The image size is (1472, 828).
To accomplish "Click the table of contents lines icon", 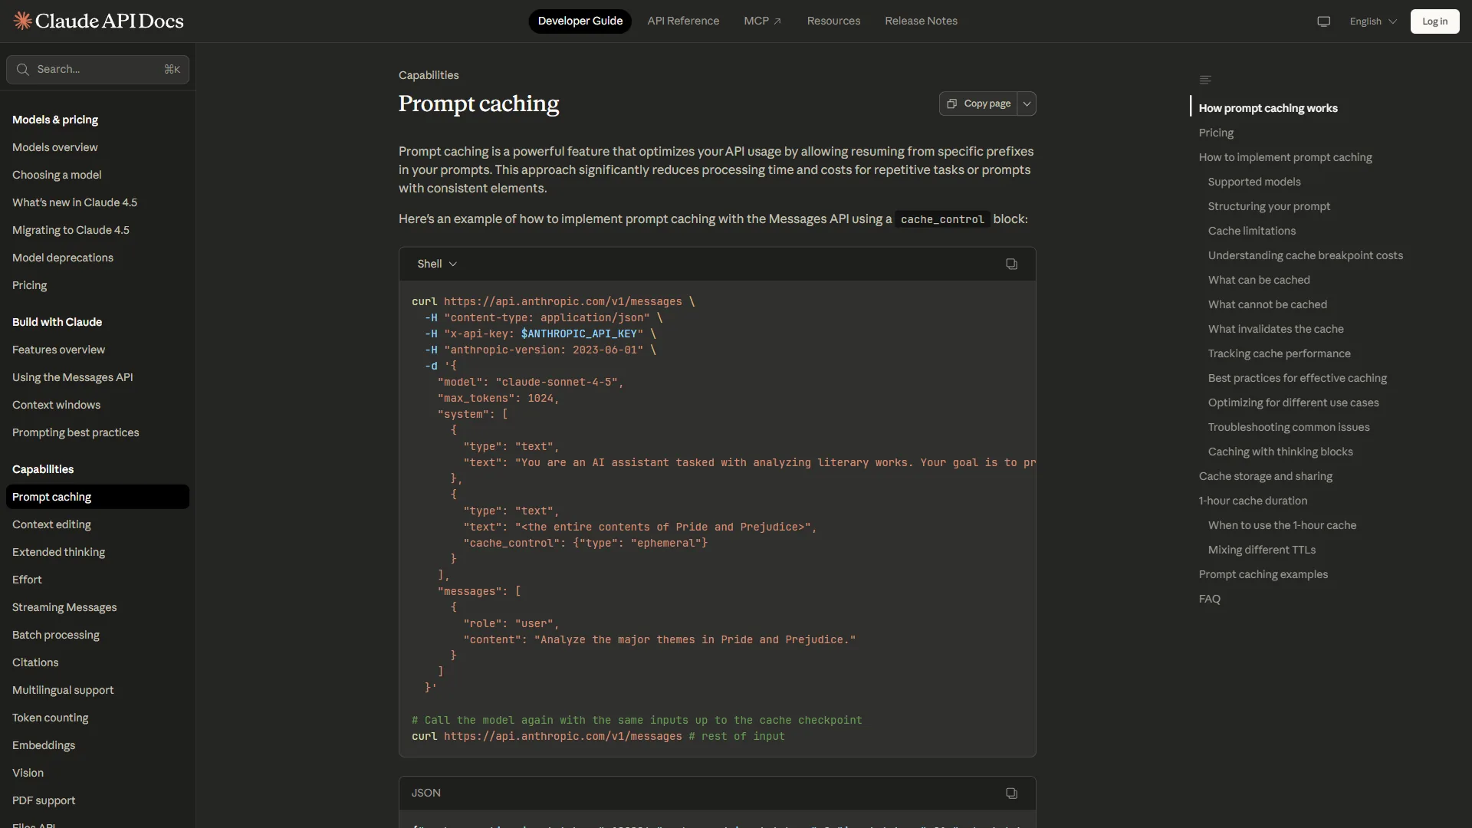I will point(1205,80).
